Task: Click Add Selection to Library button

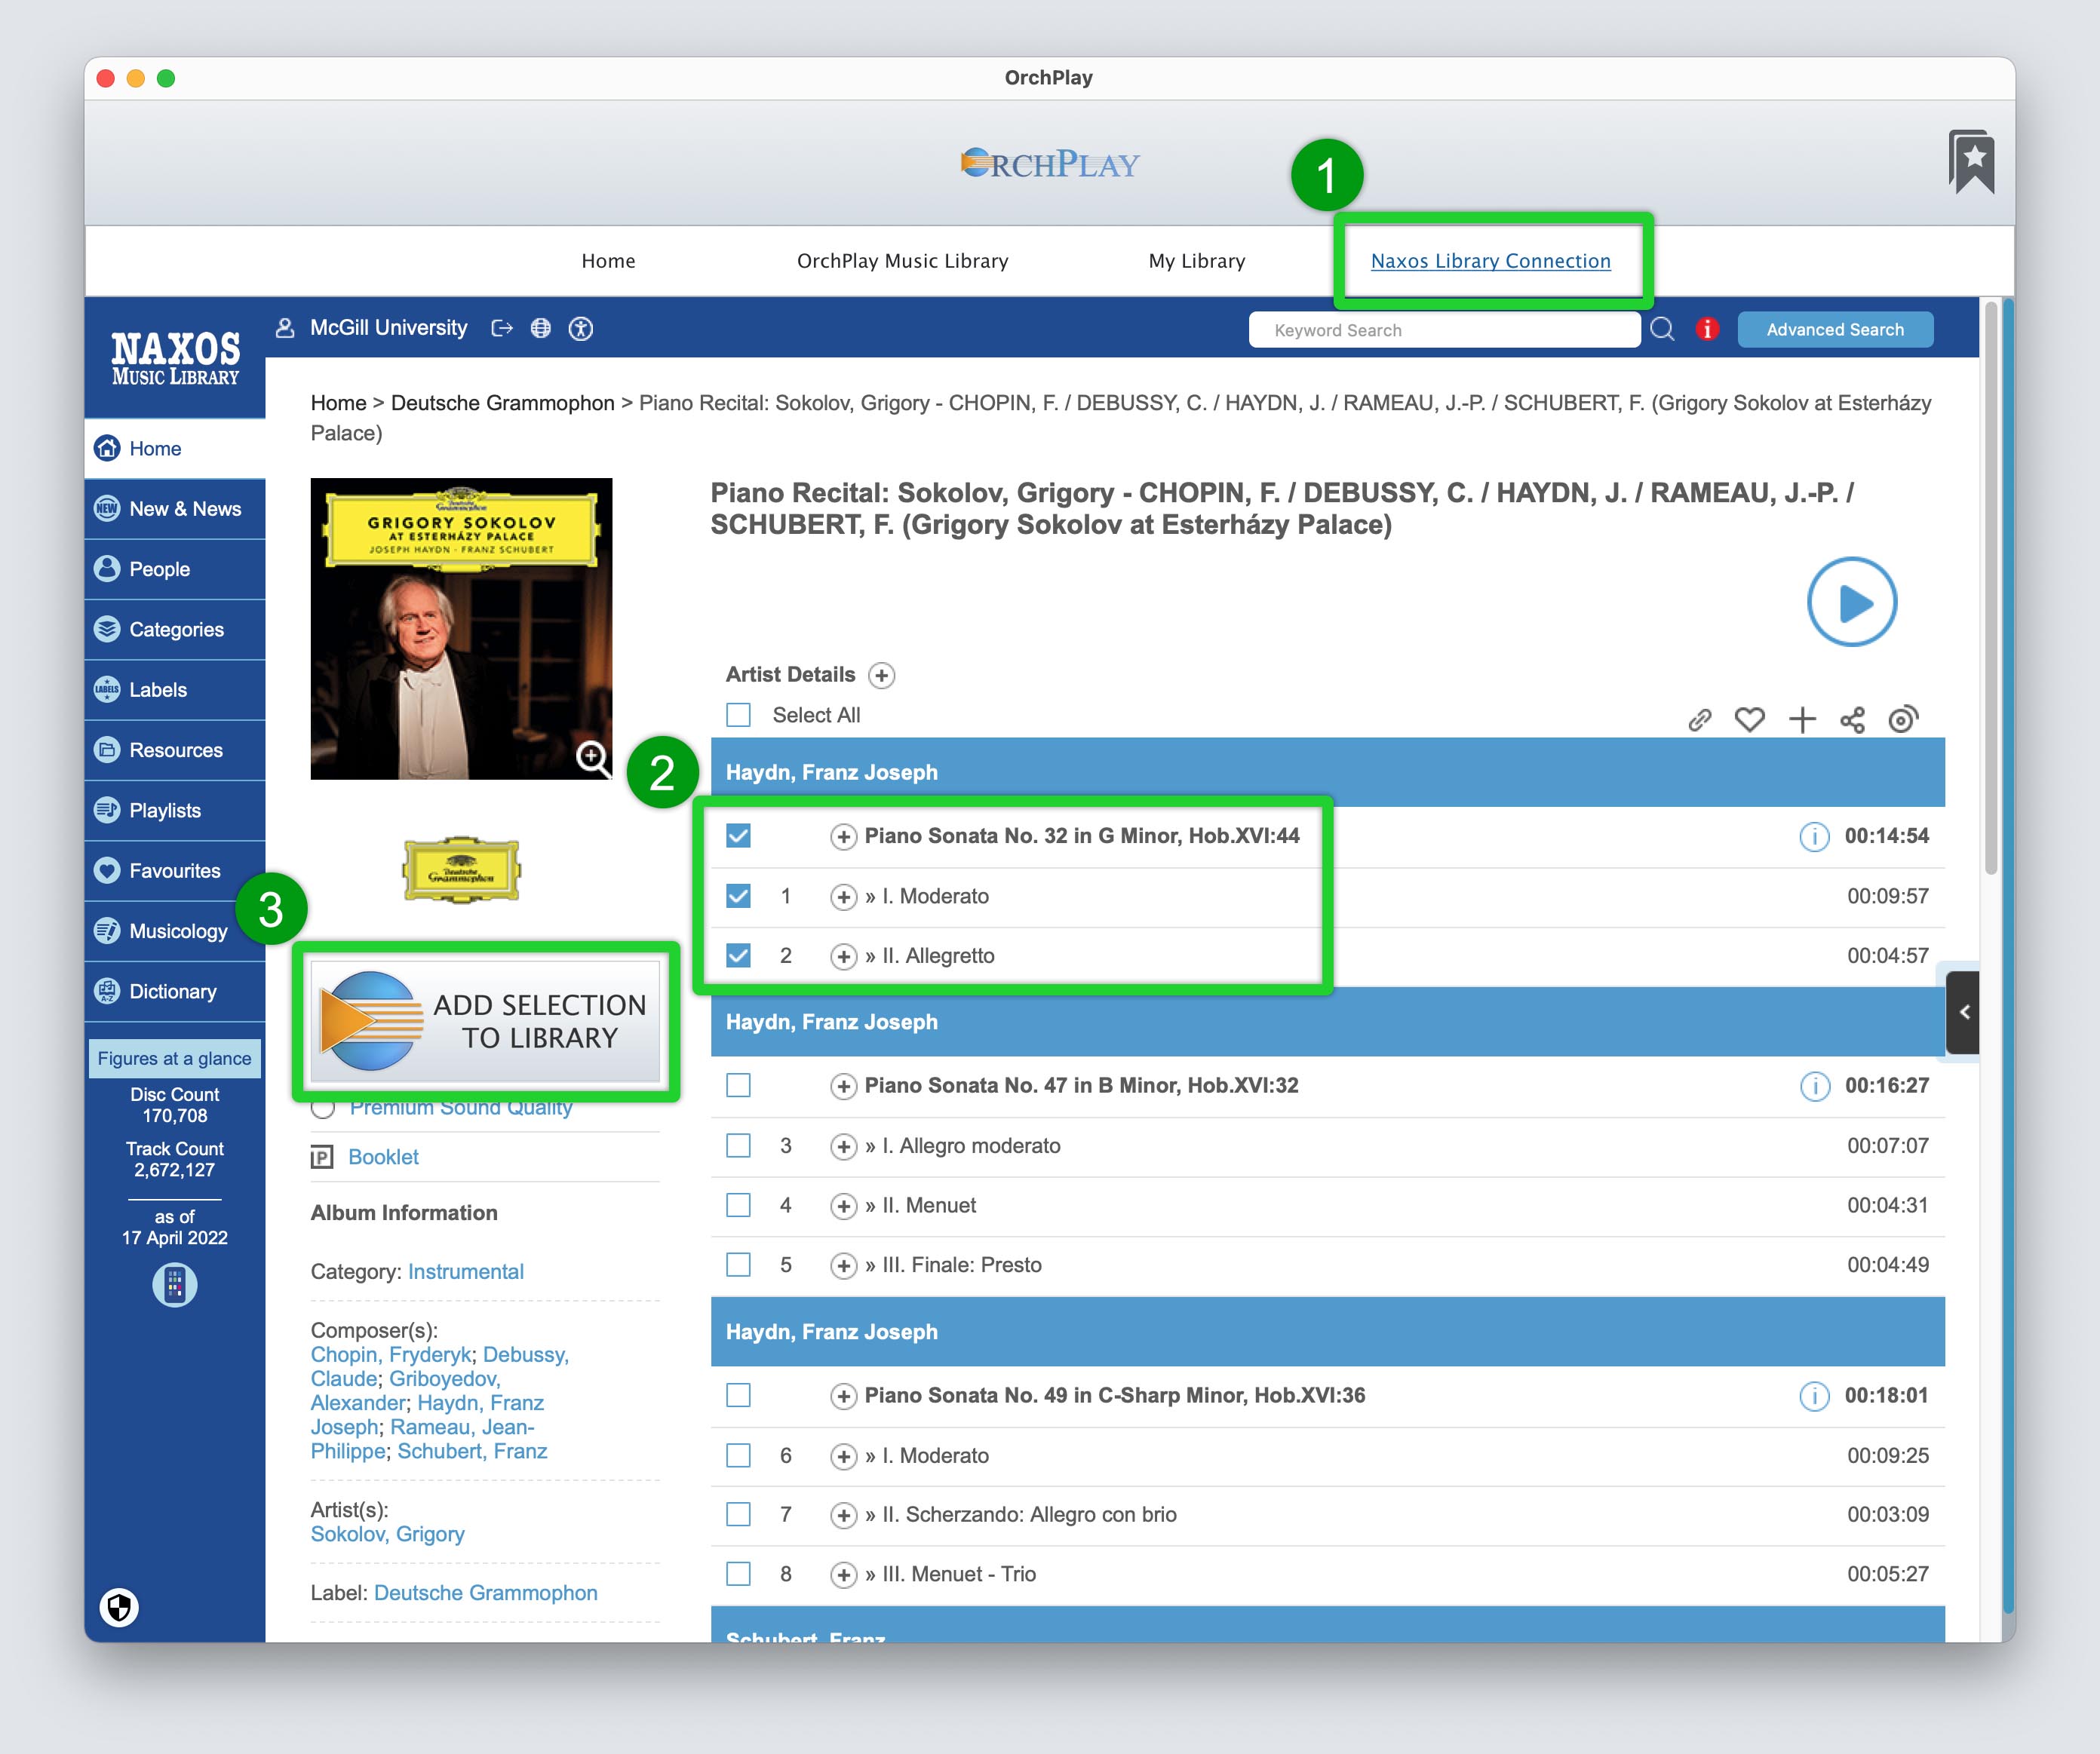Action: click(486, 1022)
